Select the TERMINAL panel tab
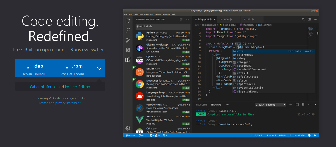This screenshot has height=147, width=336. (216, 105)
